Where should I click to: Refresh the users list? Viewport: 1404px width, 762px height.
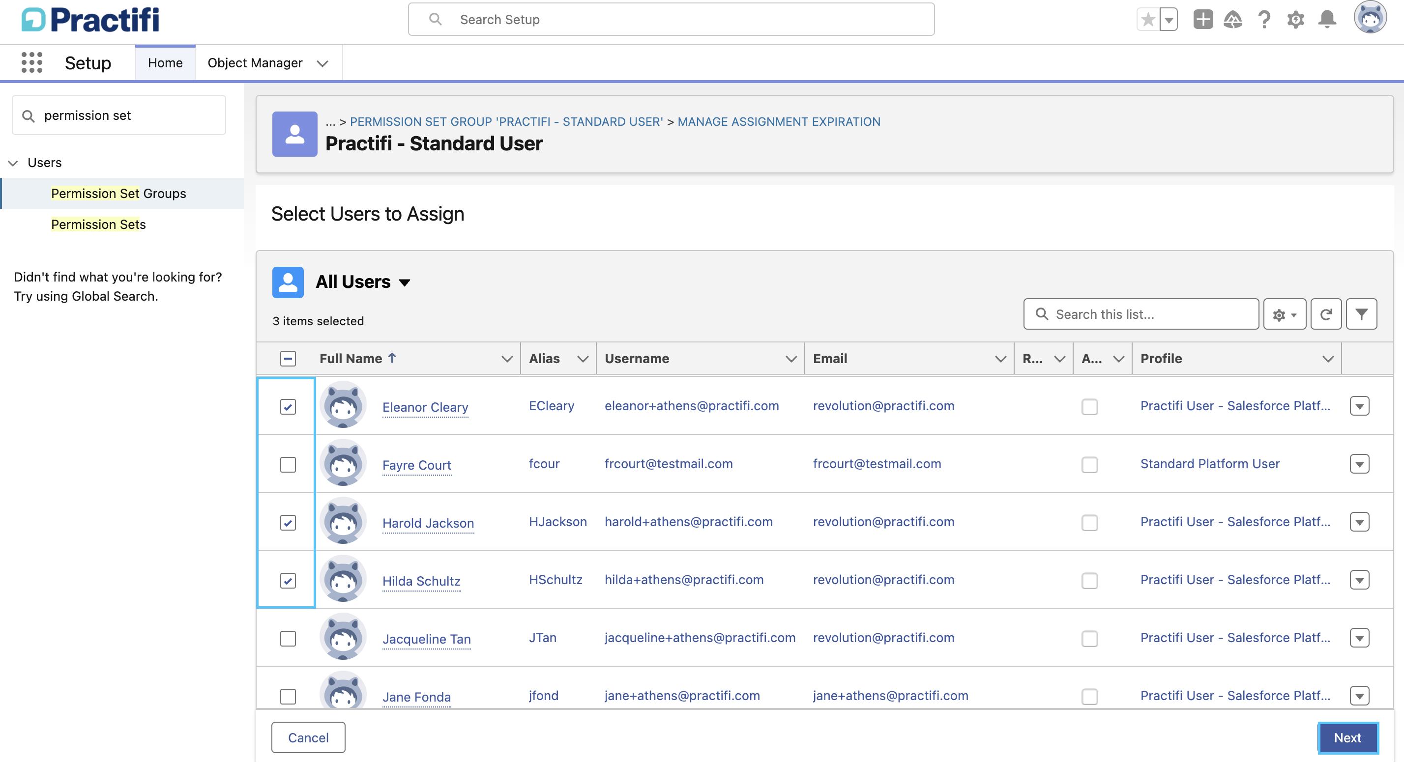point(1326,314)
